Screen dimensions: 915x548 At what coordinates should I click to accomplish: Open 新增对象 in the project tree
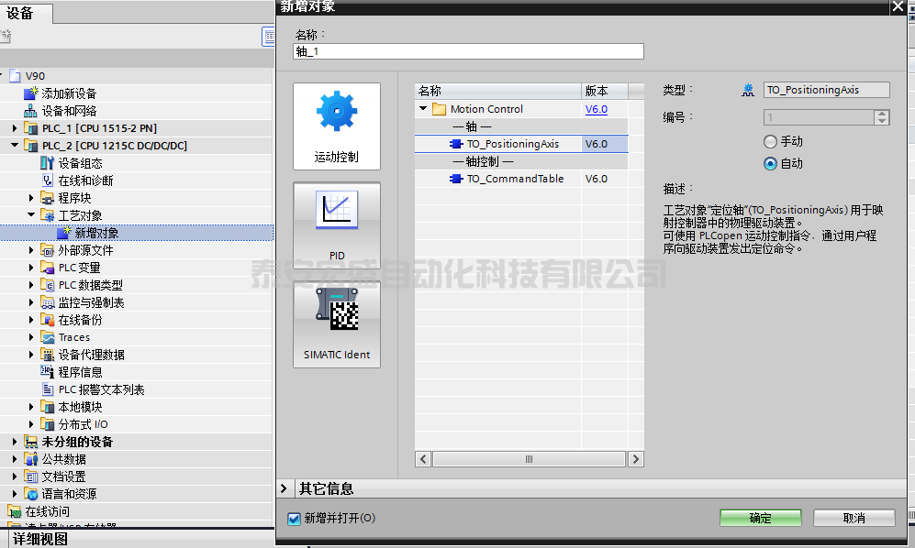tap(96, 233)
